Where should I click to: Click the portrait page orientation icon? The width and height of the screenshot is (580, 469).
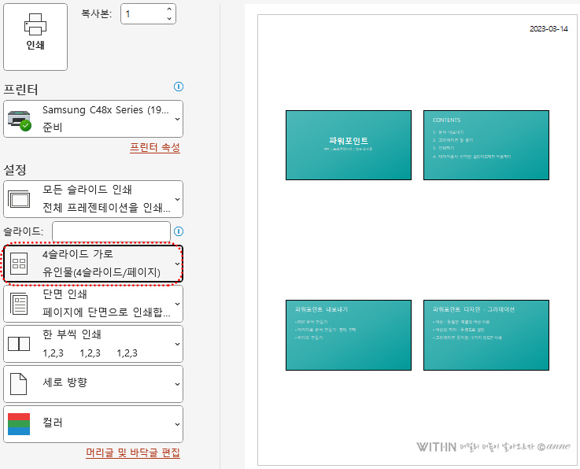point(19,384)
